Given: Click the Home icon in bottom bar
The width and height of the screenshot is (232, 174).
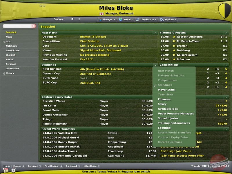Looking at the screenshot, I should [x=7, y=166].
